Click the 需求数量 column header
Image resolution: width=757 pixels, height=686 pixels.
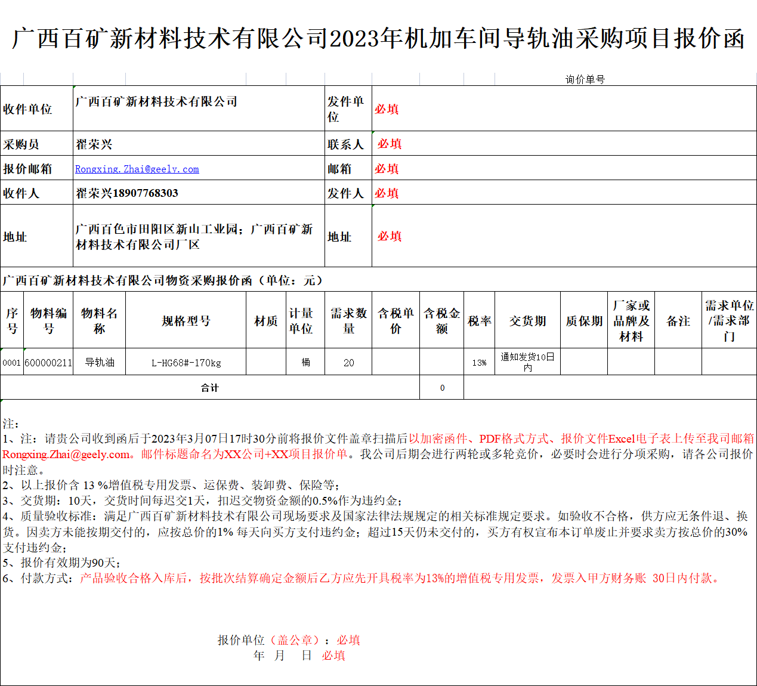click(348, 320)
